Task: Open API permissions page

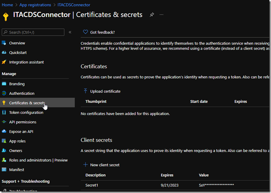Action: (x=23, y=122)
